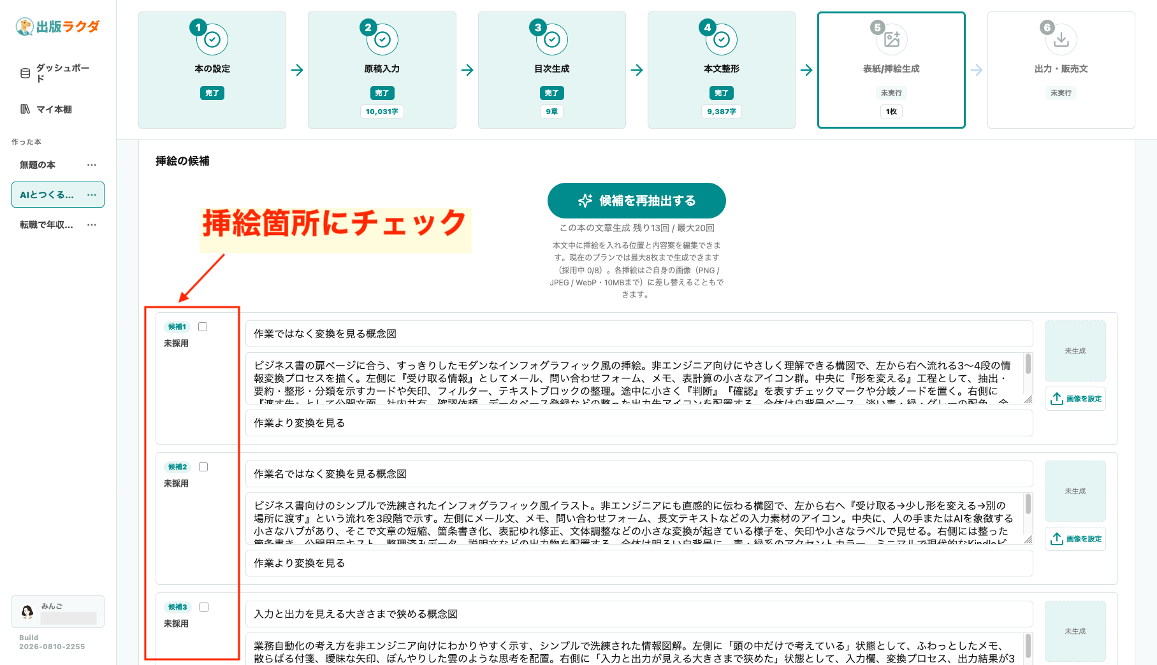Click the みんご user profile card

(x=58, y=611)
